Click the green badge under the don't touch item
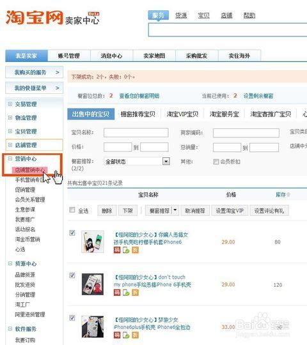Viewport: 307px width, 345px height. (x=126, y=293)
